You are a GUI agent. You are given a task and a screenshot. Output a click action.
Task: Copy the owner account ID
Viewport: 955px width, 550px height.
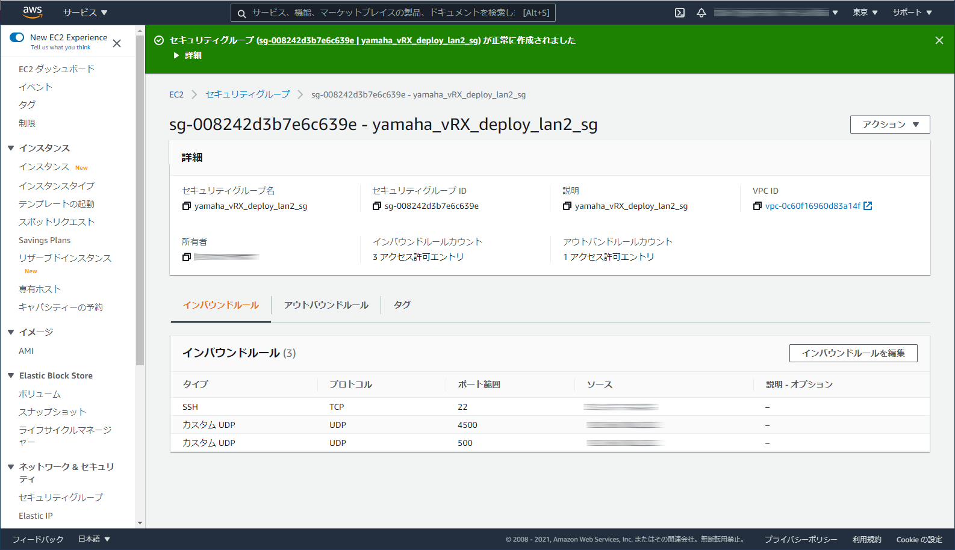pos(187,257)
